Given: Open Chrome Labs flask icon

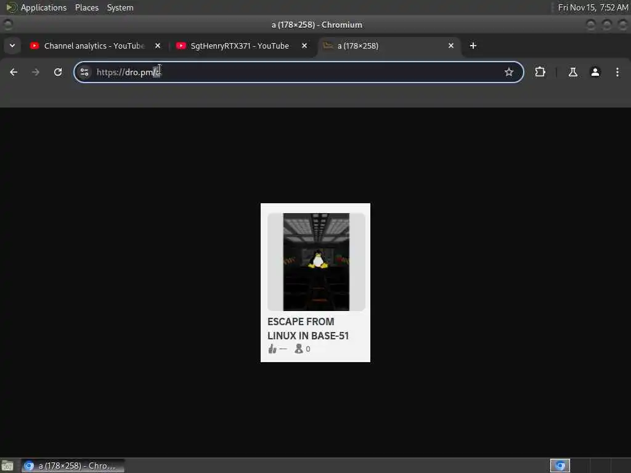Looking at the screenshot, I should pyautogui.click(x=572, y=72).
